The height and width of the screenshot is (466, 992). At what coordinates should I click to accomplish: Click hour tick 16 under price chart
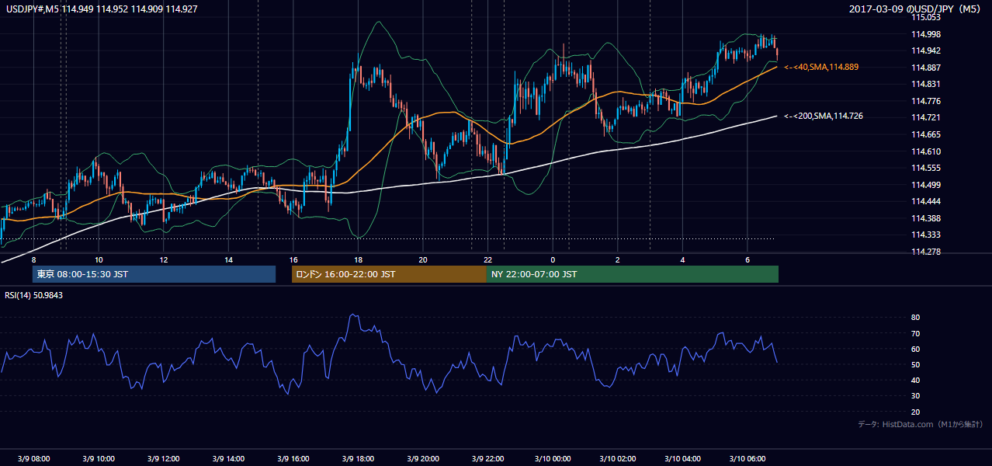[x=293, y=259]
